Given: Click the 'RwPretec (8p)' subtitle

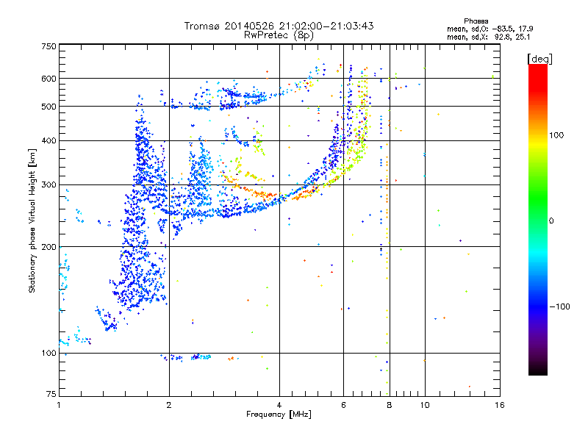Looking at the screenshot, I should coord(279,35).
